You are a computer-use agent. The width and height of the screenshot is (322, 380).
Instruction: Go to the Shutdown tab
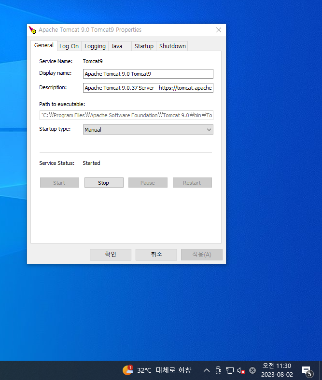tap(172, 46)
